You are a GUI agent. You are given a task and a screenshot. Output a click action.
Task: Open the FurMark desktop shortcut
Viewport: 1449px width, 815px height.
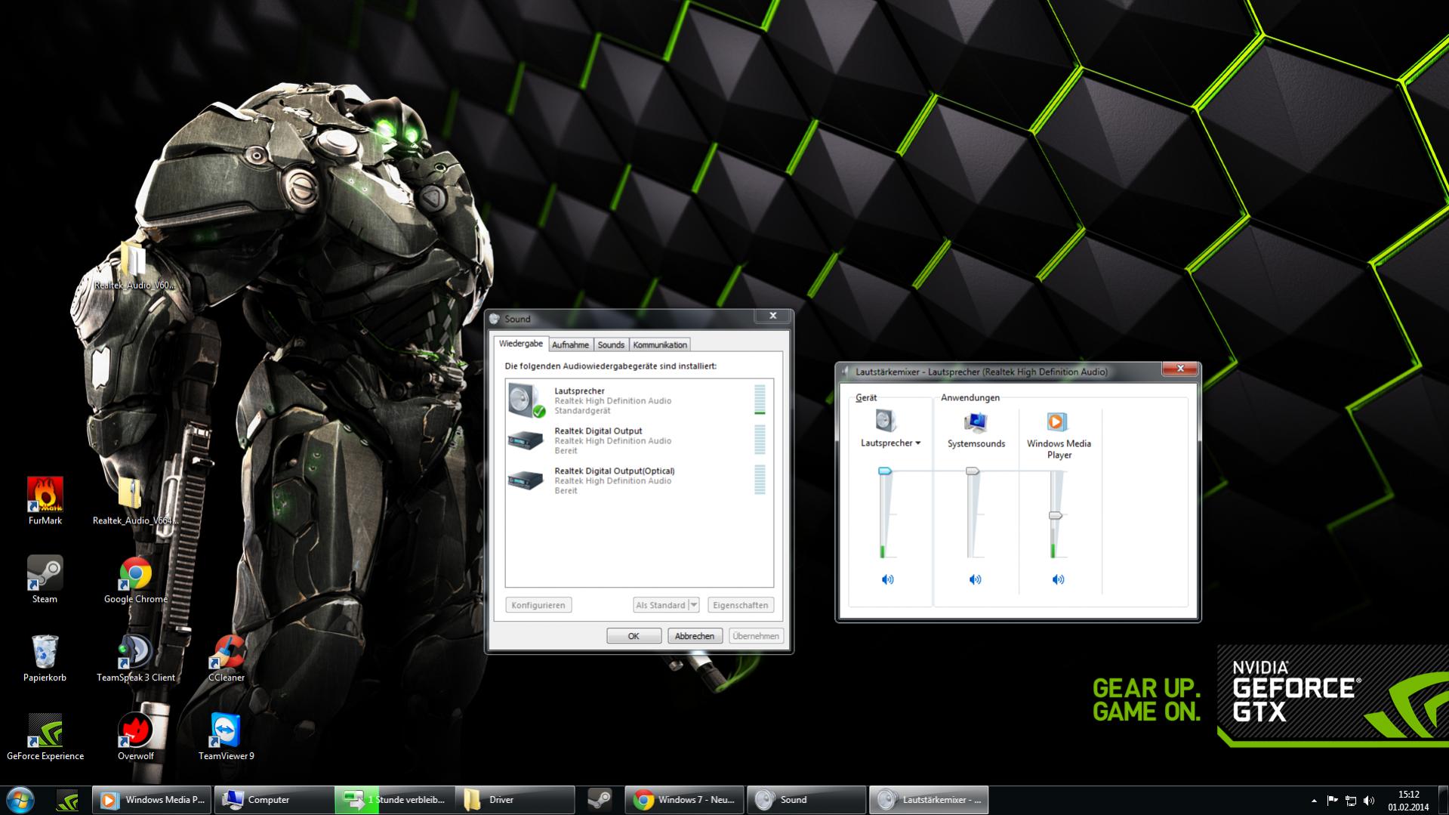45,500
